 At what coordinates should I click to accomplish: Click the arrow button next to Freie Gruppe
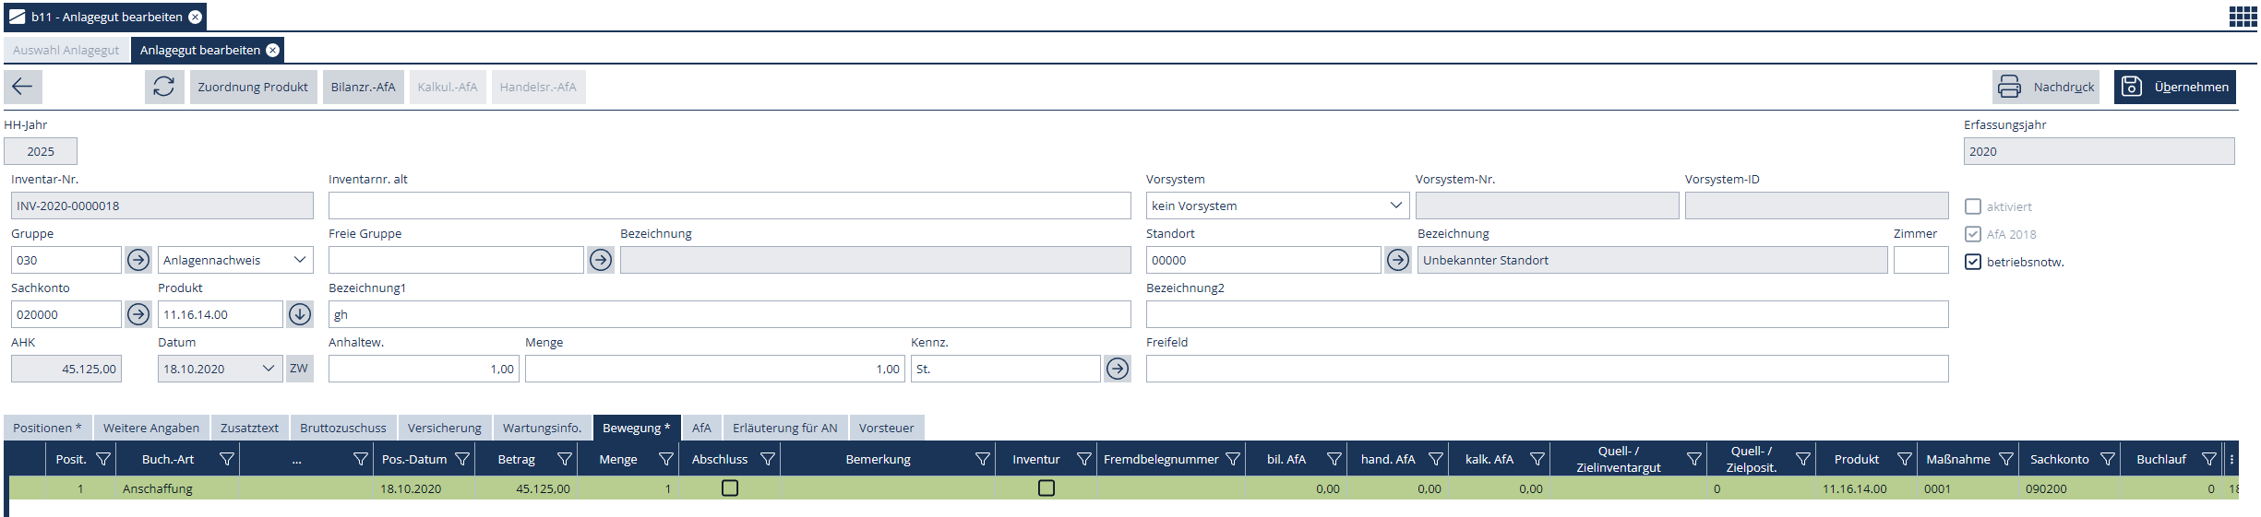click(x=601, y=260)
